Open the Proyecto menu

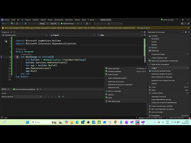tap(28, 20)
